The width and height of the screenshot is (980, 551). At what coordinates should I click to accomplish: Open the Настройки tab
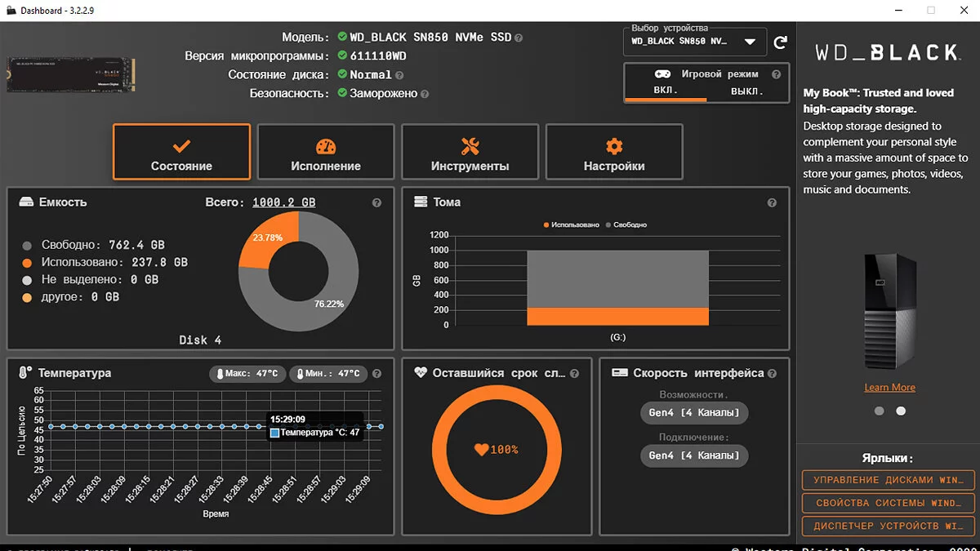pyautogui.click(x=614, y=152)
